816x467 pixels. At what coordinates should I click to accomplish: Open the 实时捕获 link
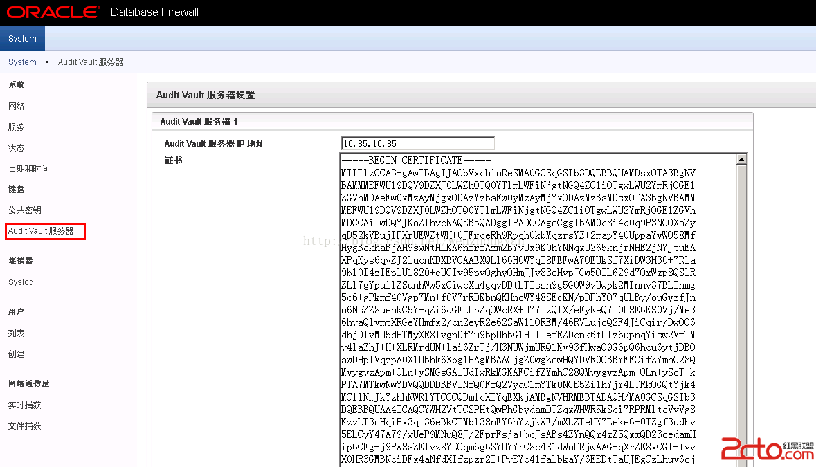tap(24, 405)
